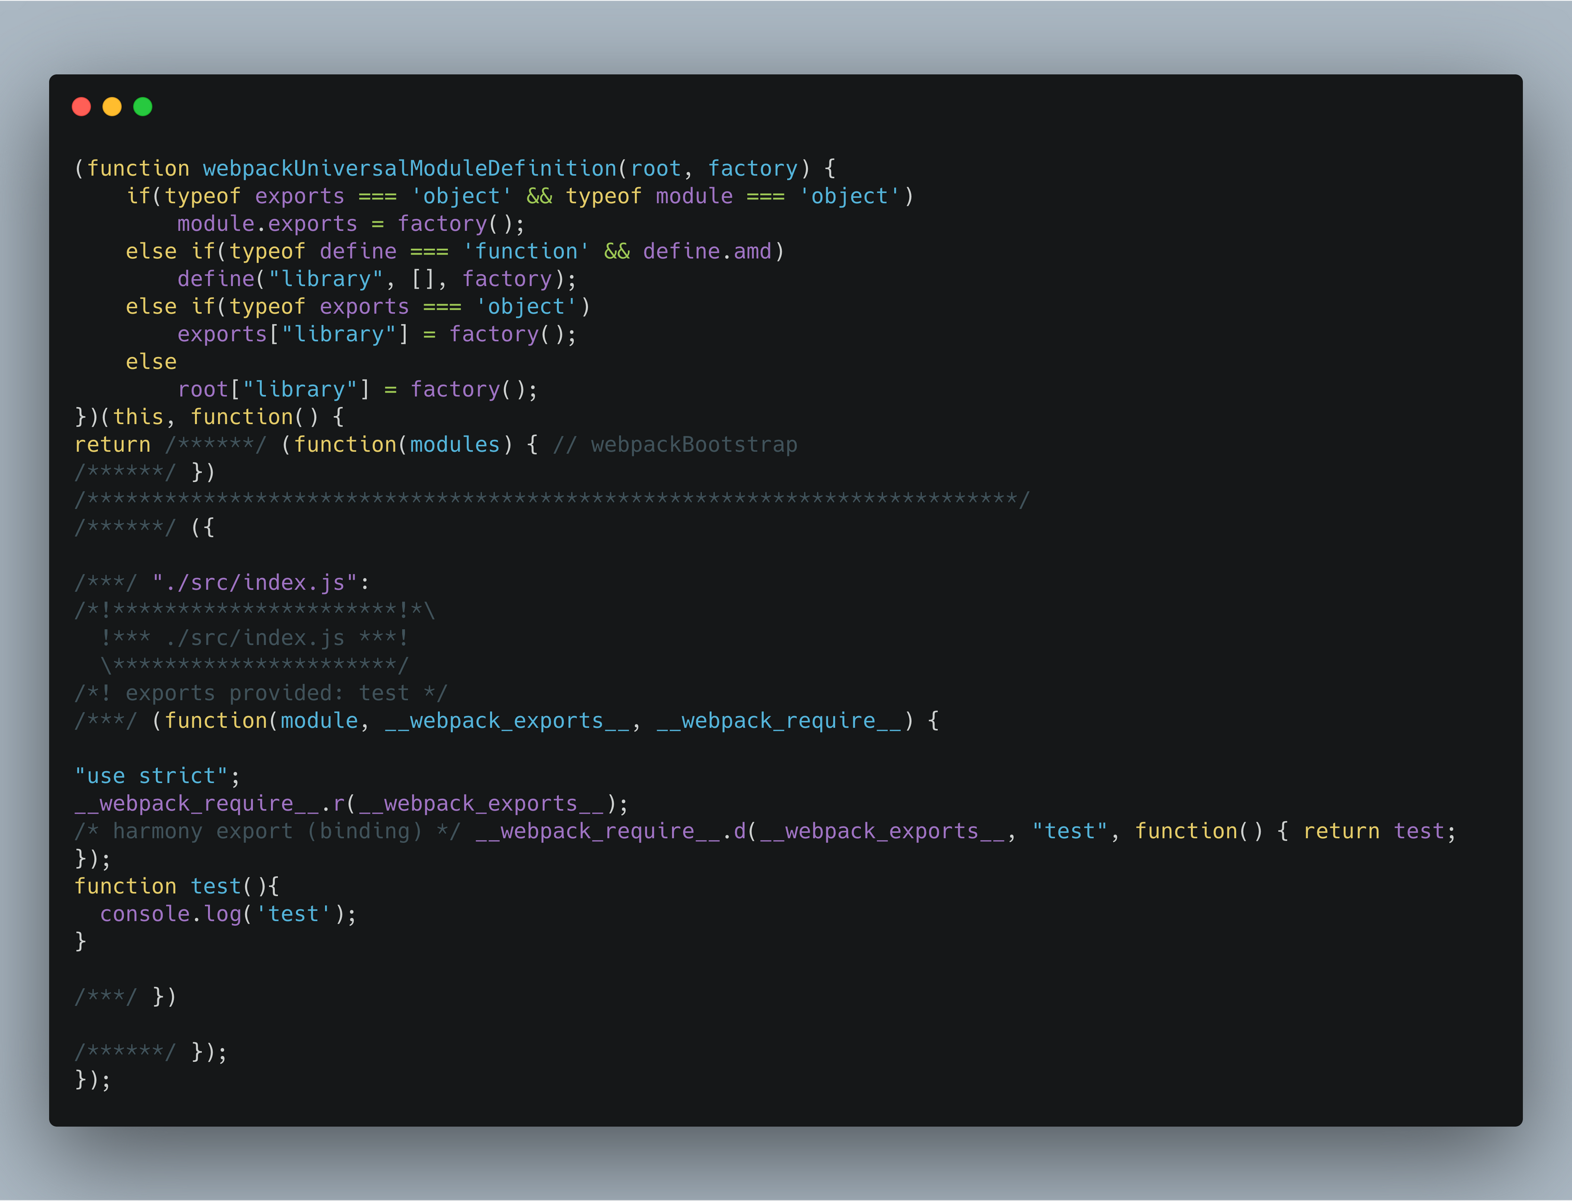Click the '// webpackBootstrap' comment
Image resolution: width=1572 pixels, height=1201 pixels.
(674, 445)
